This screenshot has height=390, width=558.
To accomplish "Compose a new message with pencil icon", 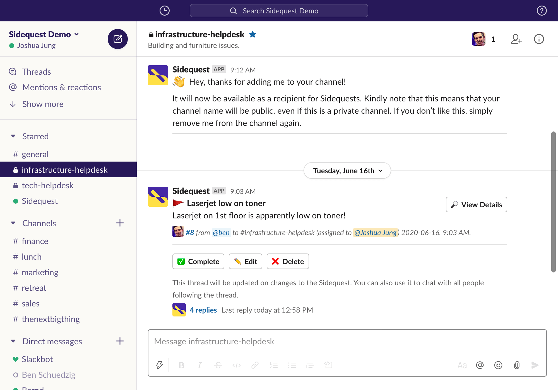I will click(118, 39).
